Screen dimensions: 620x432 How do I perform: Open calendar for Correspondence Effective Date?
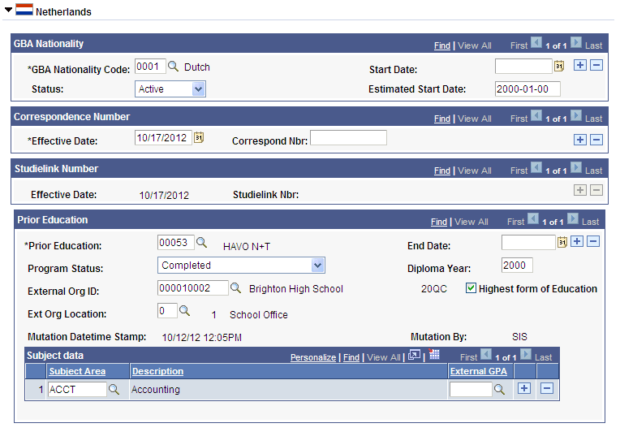pos(199,138)
